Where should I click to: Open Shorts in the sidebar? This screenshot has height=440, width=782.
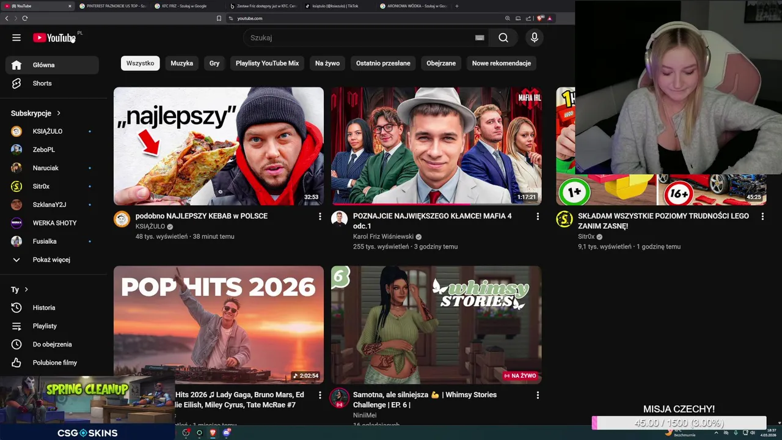[x=52, y=83]
